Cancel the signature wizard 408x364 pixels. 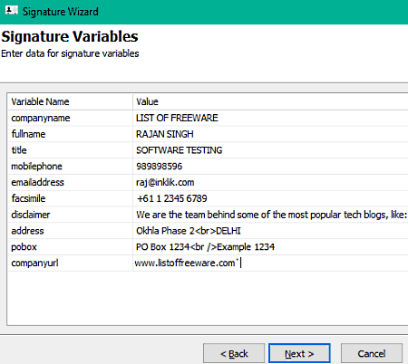pyautogui.click(x=372, y=353)
